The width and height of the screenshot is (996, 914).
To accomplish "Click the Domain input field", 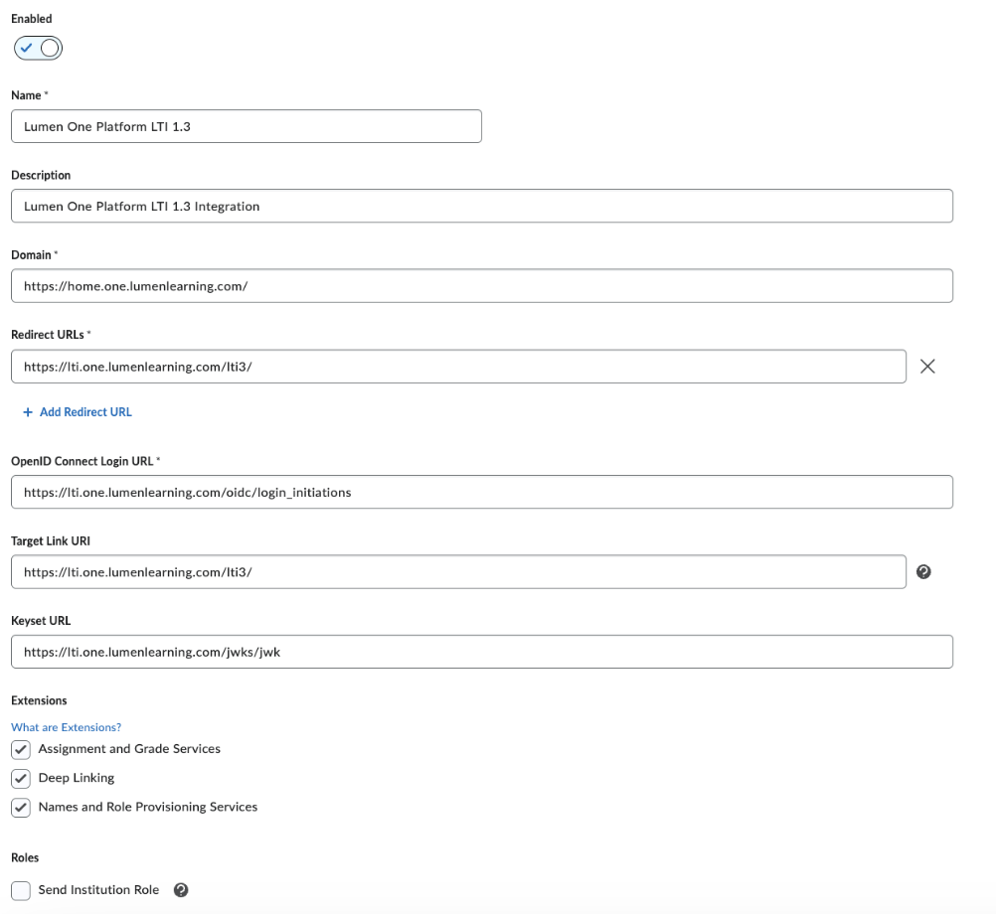I will tap(482, 285).
